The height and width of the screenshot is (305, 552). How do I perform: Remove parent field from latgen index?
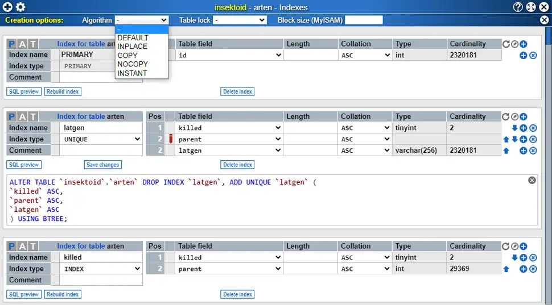tap(533, 139)
